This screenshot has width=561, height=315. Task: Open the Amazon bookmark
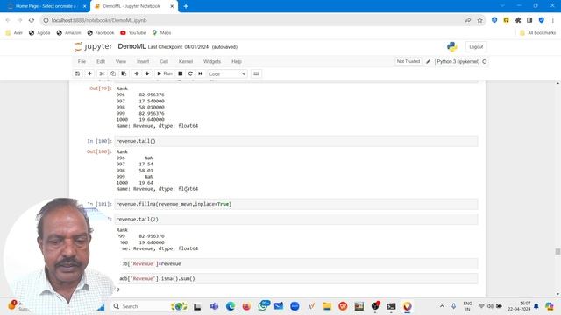(68, 33)
